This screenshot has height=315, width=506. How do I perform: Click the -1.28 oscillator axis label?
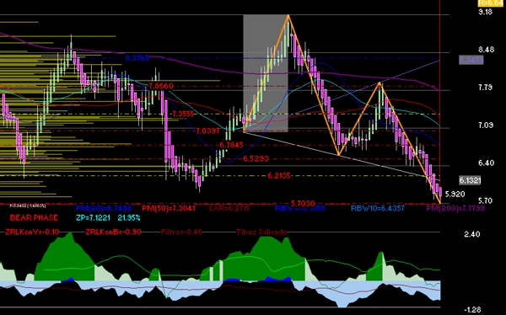click(471, 310)
